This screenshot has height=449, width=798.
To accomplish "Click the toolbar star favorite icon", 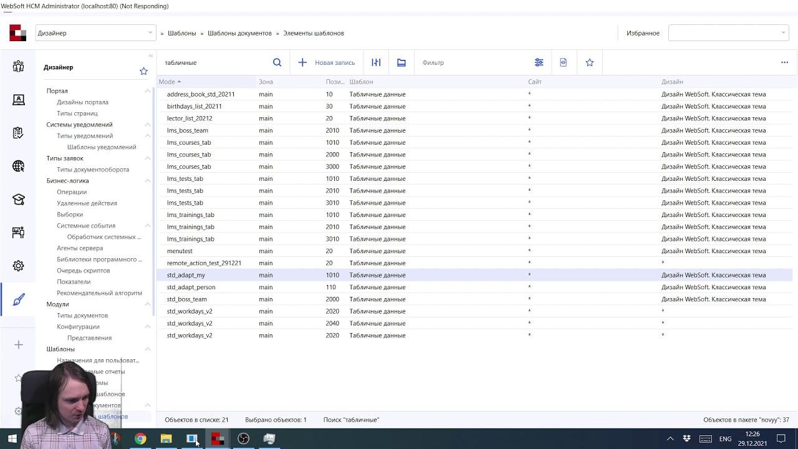I will 590,62.
